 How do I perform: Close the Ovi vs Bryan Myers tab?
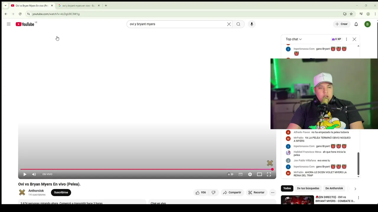[52, 6]
